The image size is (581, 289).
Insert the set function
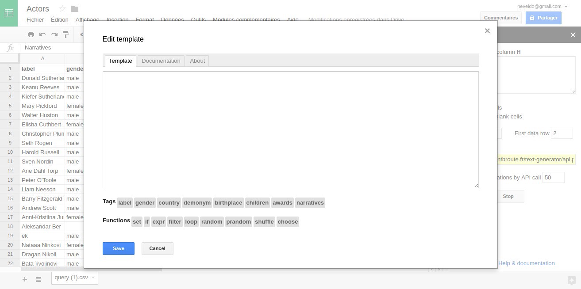click(x=137, y=222)
